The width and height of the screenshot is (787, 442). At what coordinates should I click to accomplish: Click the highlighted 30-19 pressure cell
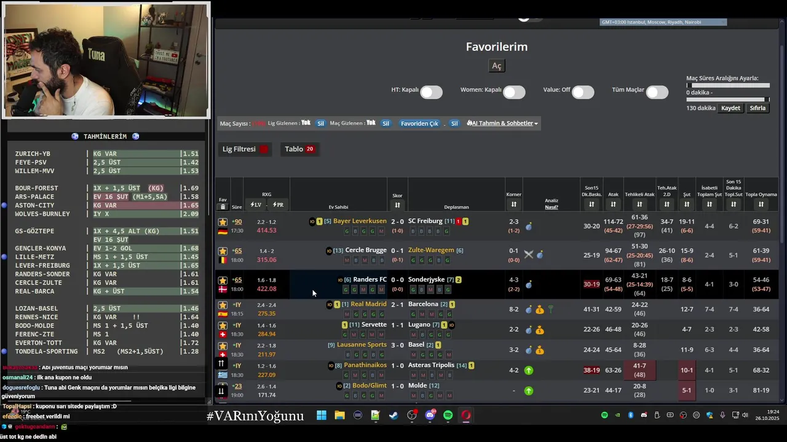(x=591, y=284)
